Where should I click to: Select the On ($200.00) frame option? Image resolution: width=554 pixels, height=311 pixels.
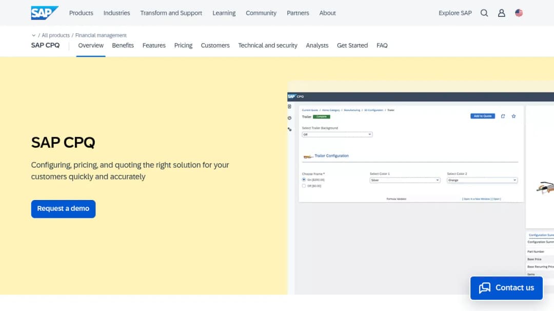(x=304, y=180)
